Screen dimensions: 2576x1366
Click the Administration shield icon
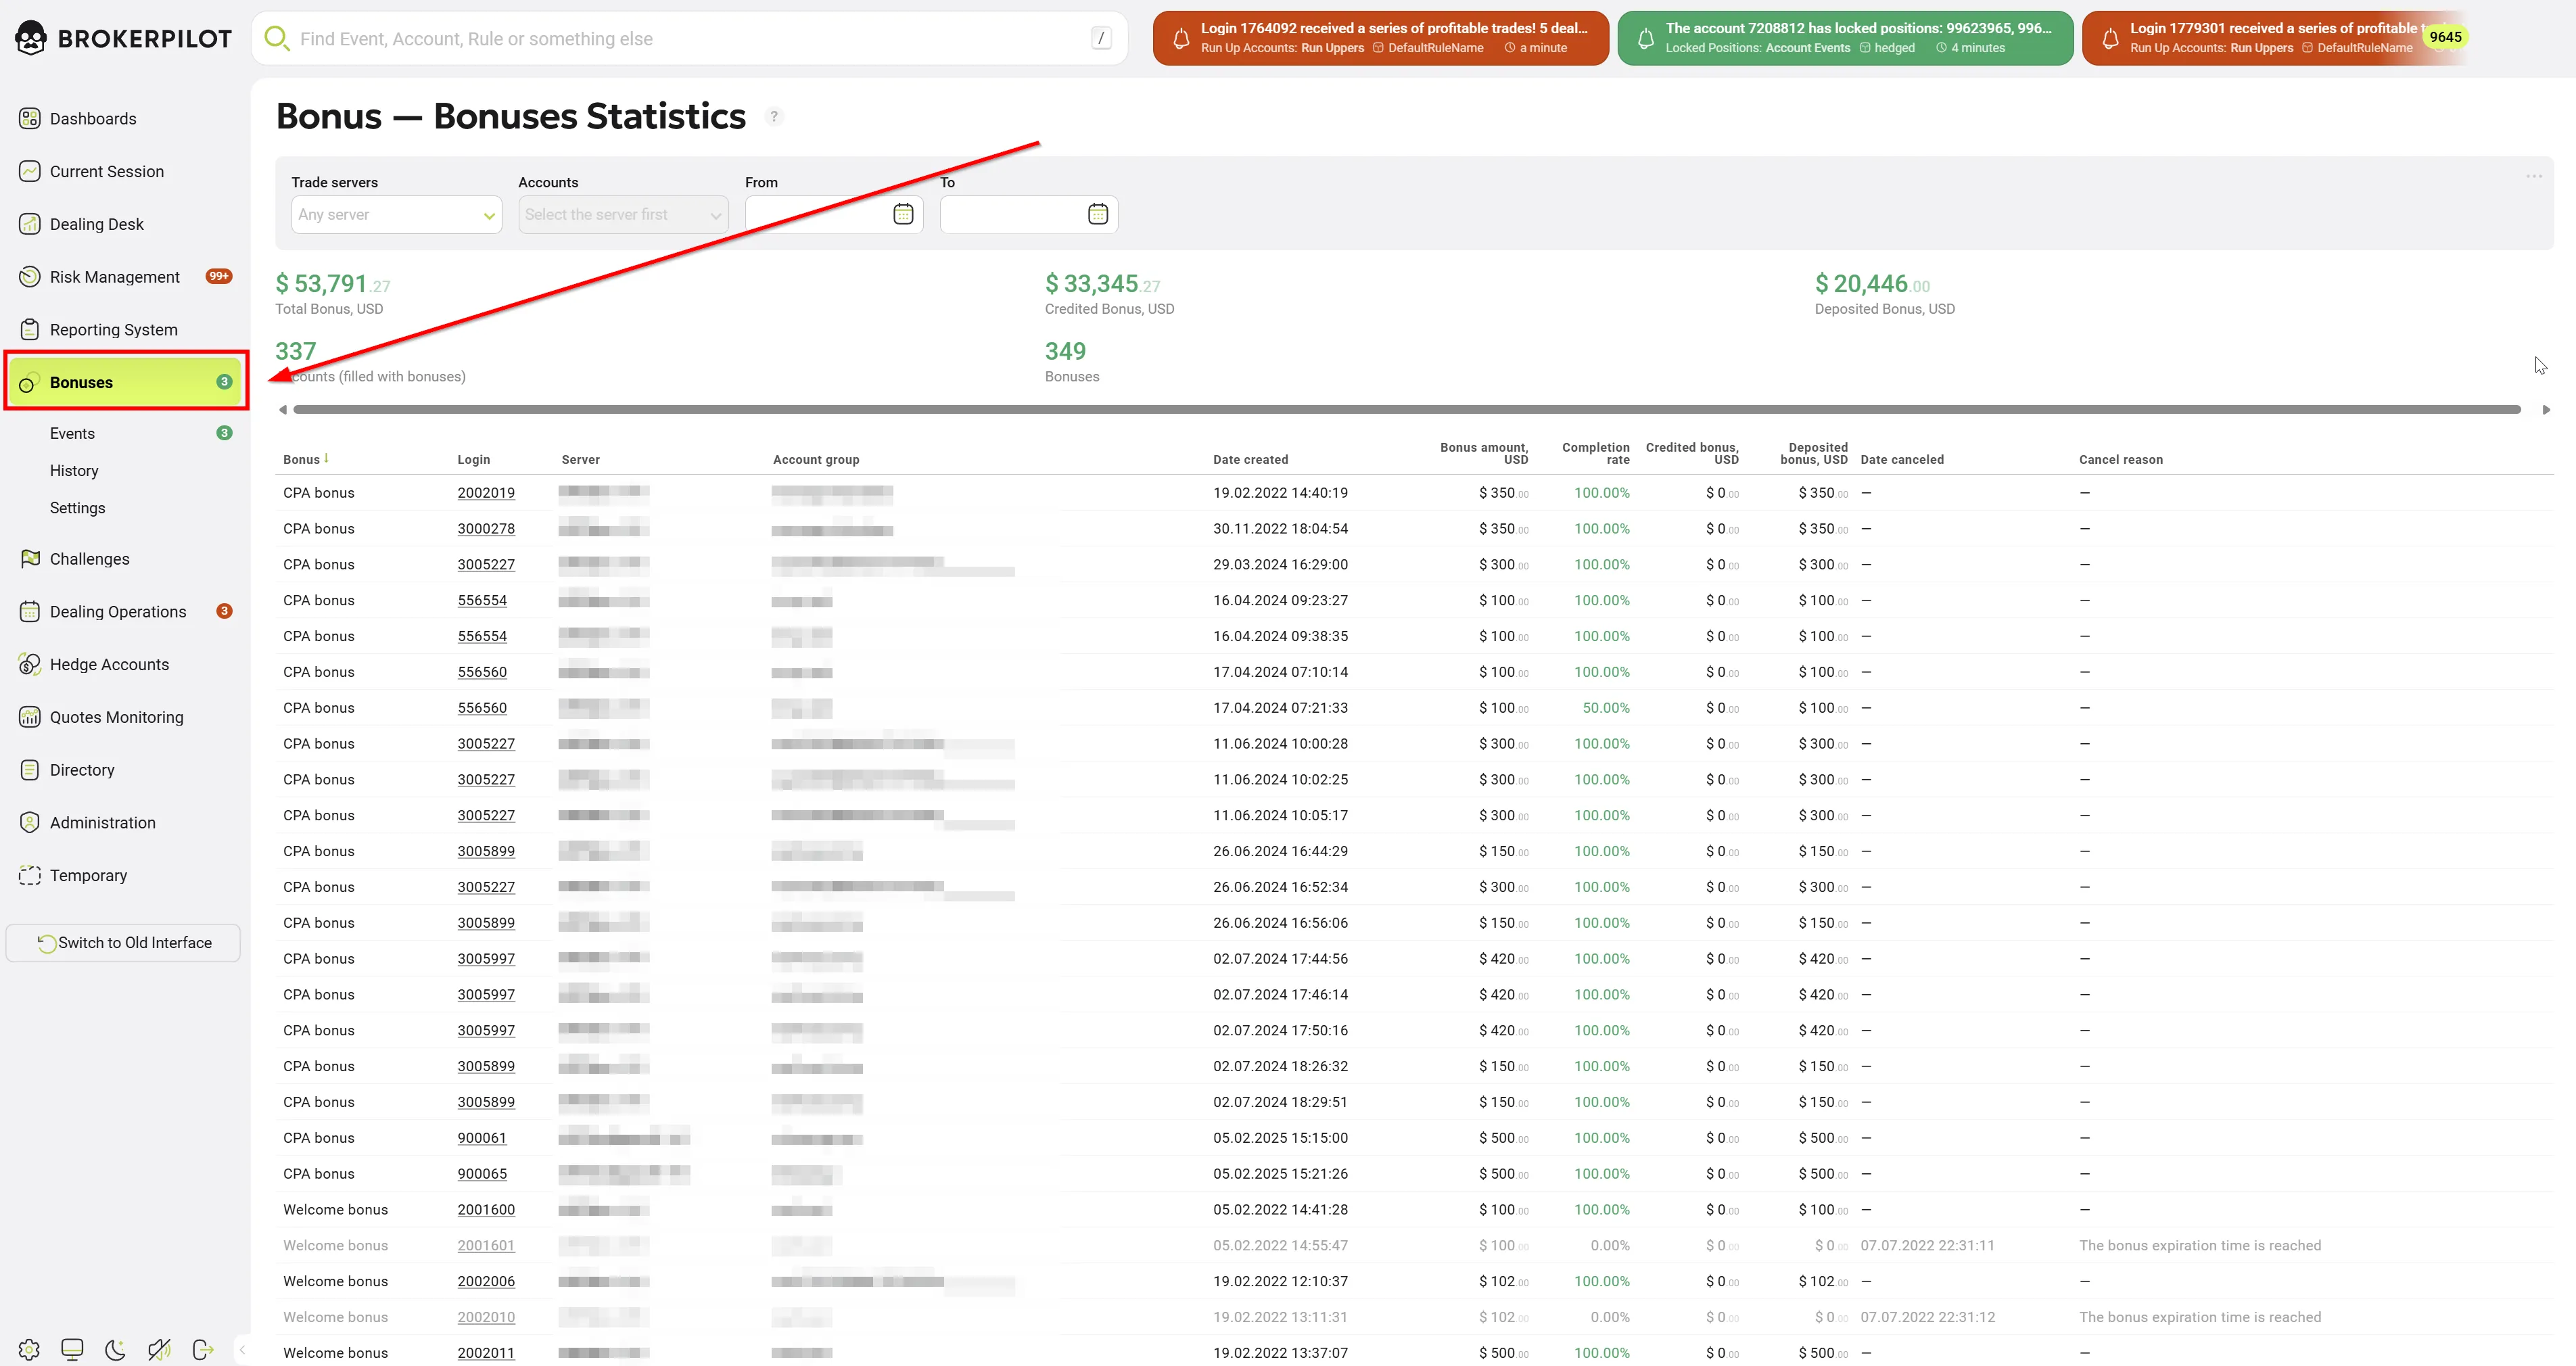pos(30,823)
